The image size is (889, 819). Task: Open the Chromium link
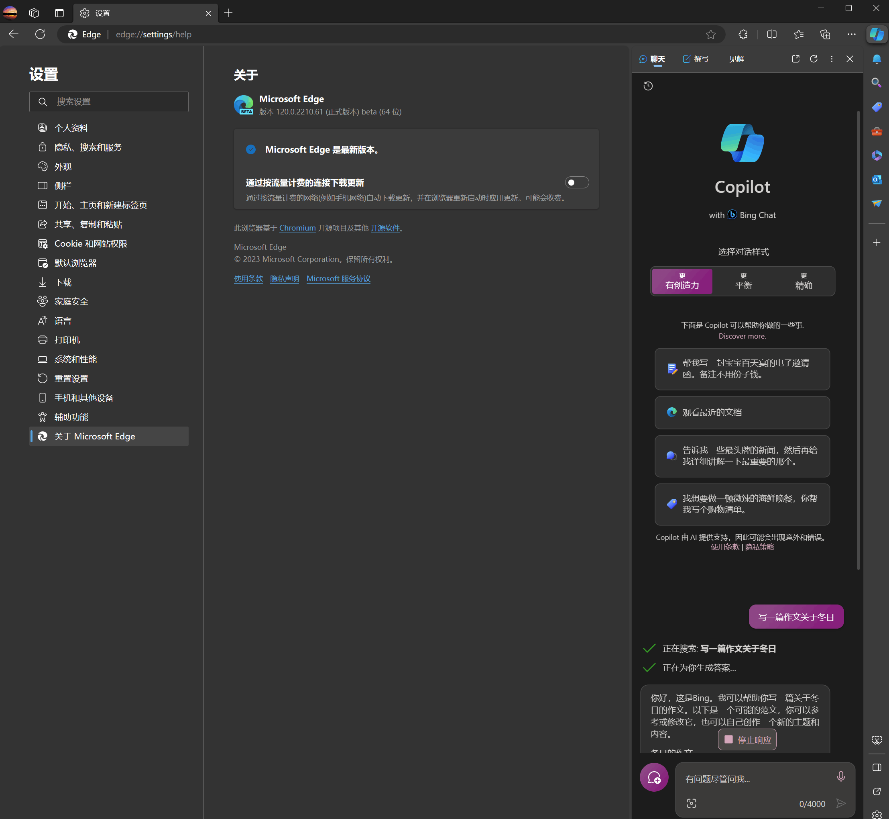pos(297,228)
